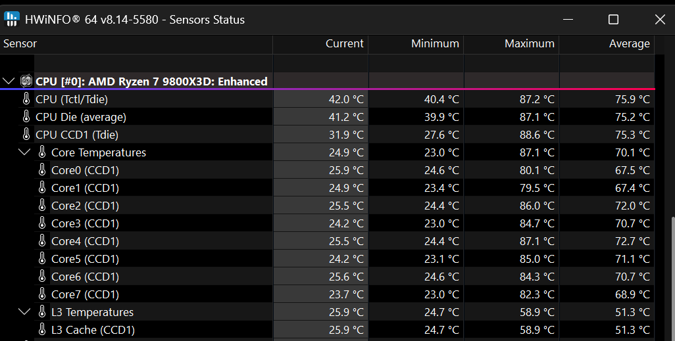Click the 88.6 °C maximum of CPU CCD1 (Tdie)
The width and height of the screenshot is (675, 341).
[x=537, y=135]
